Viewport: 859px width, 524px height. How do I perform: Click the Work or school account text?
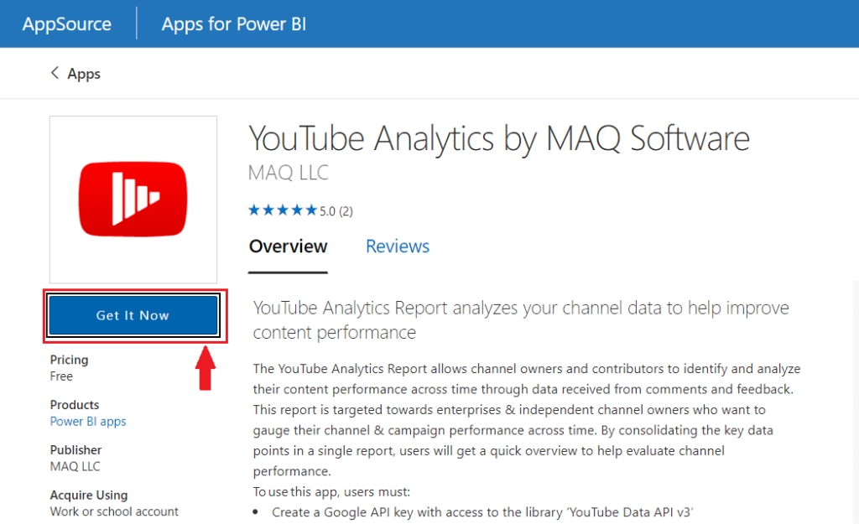(x=114, y=511)
